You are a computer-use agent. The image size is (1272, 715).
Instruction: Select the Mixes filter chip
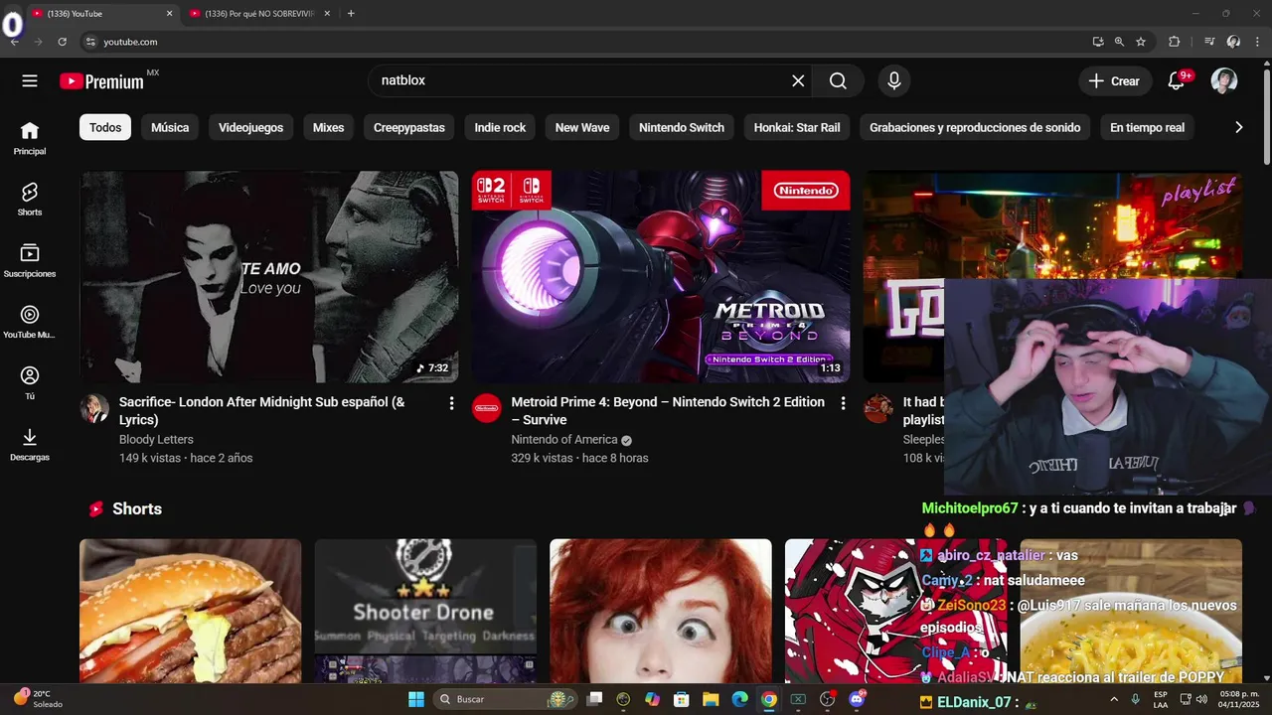[328, 127]
